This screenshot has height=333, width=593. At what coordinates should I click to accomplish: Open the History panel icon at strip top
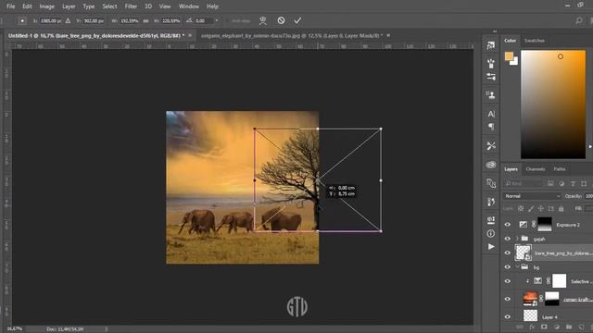click(491, 45)
